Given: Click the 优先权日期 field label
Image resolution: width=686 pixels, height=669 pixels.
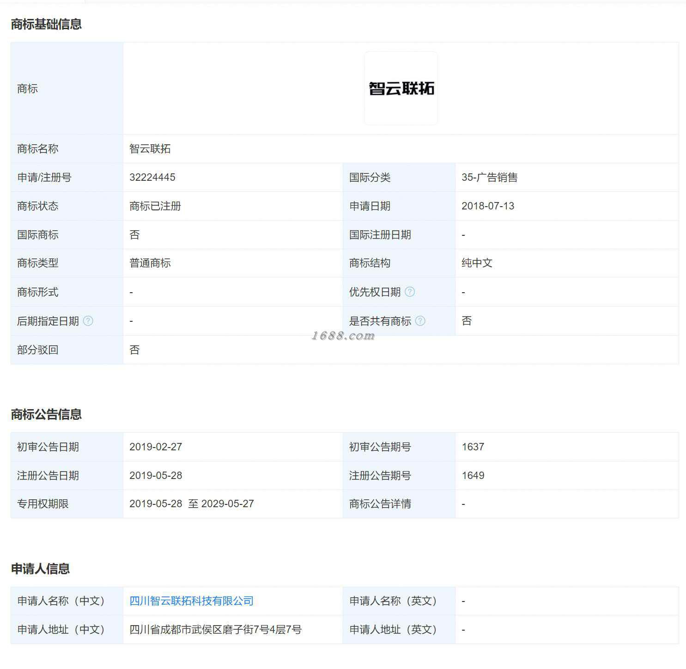Looking at the screenshot, I should (375, 292).
